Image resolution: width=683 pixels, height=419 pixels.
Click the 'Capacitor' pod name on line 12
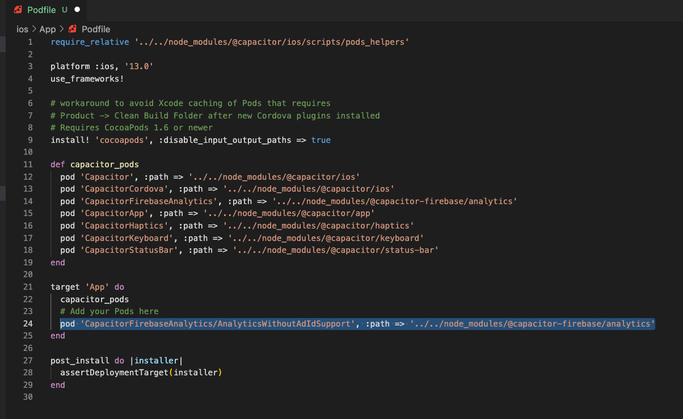(x=107, y=177)
